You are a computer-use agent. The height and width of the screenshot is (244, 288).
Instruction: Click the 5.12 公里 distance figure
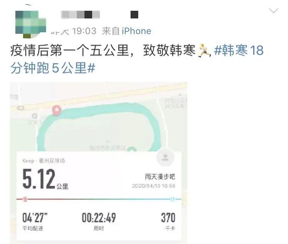tap(45, 179)
